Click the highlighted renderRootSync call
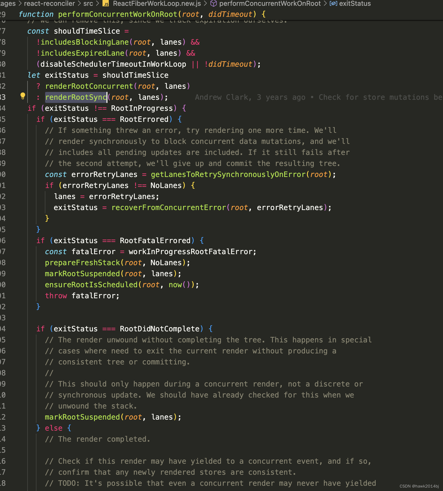Image resolution: width=443 pixels, height=491 pixels. click(76, 97)
